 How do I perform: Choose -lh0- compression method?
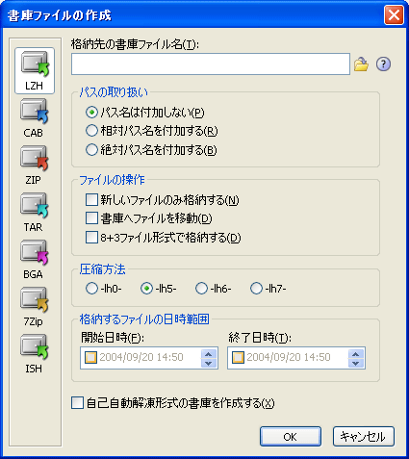tap(91, 289)
